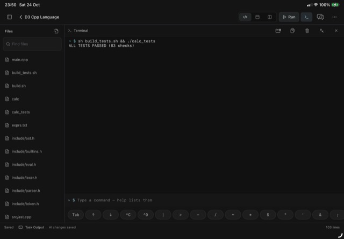Tap the up arrow history key

tap(93, 215)
